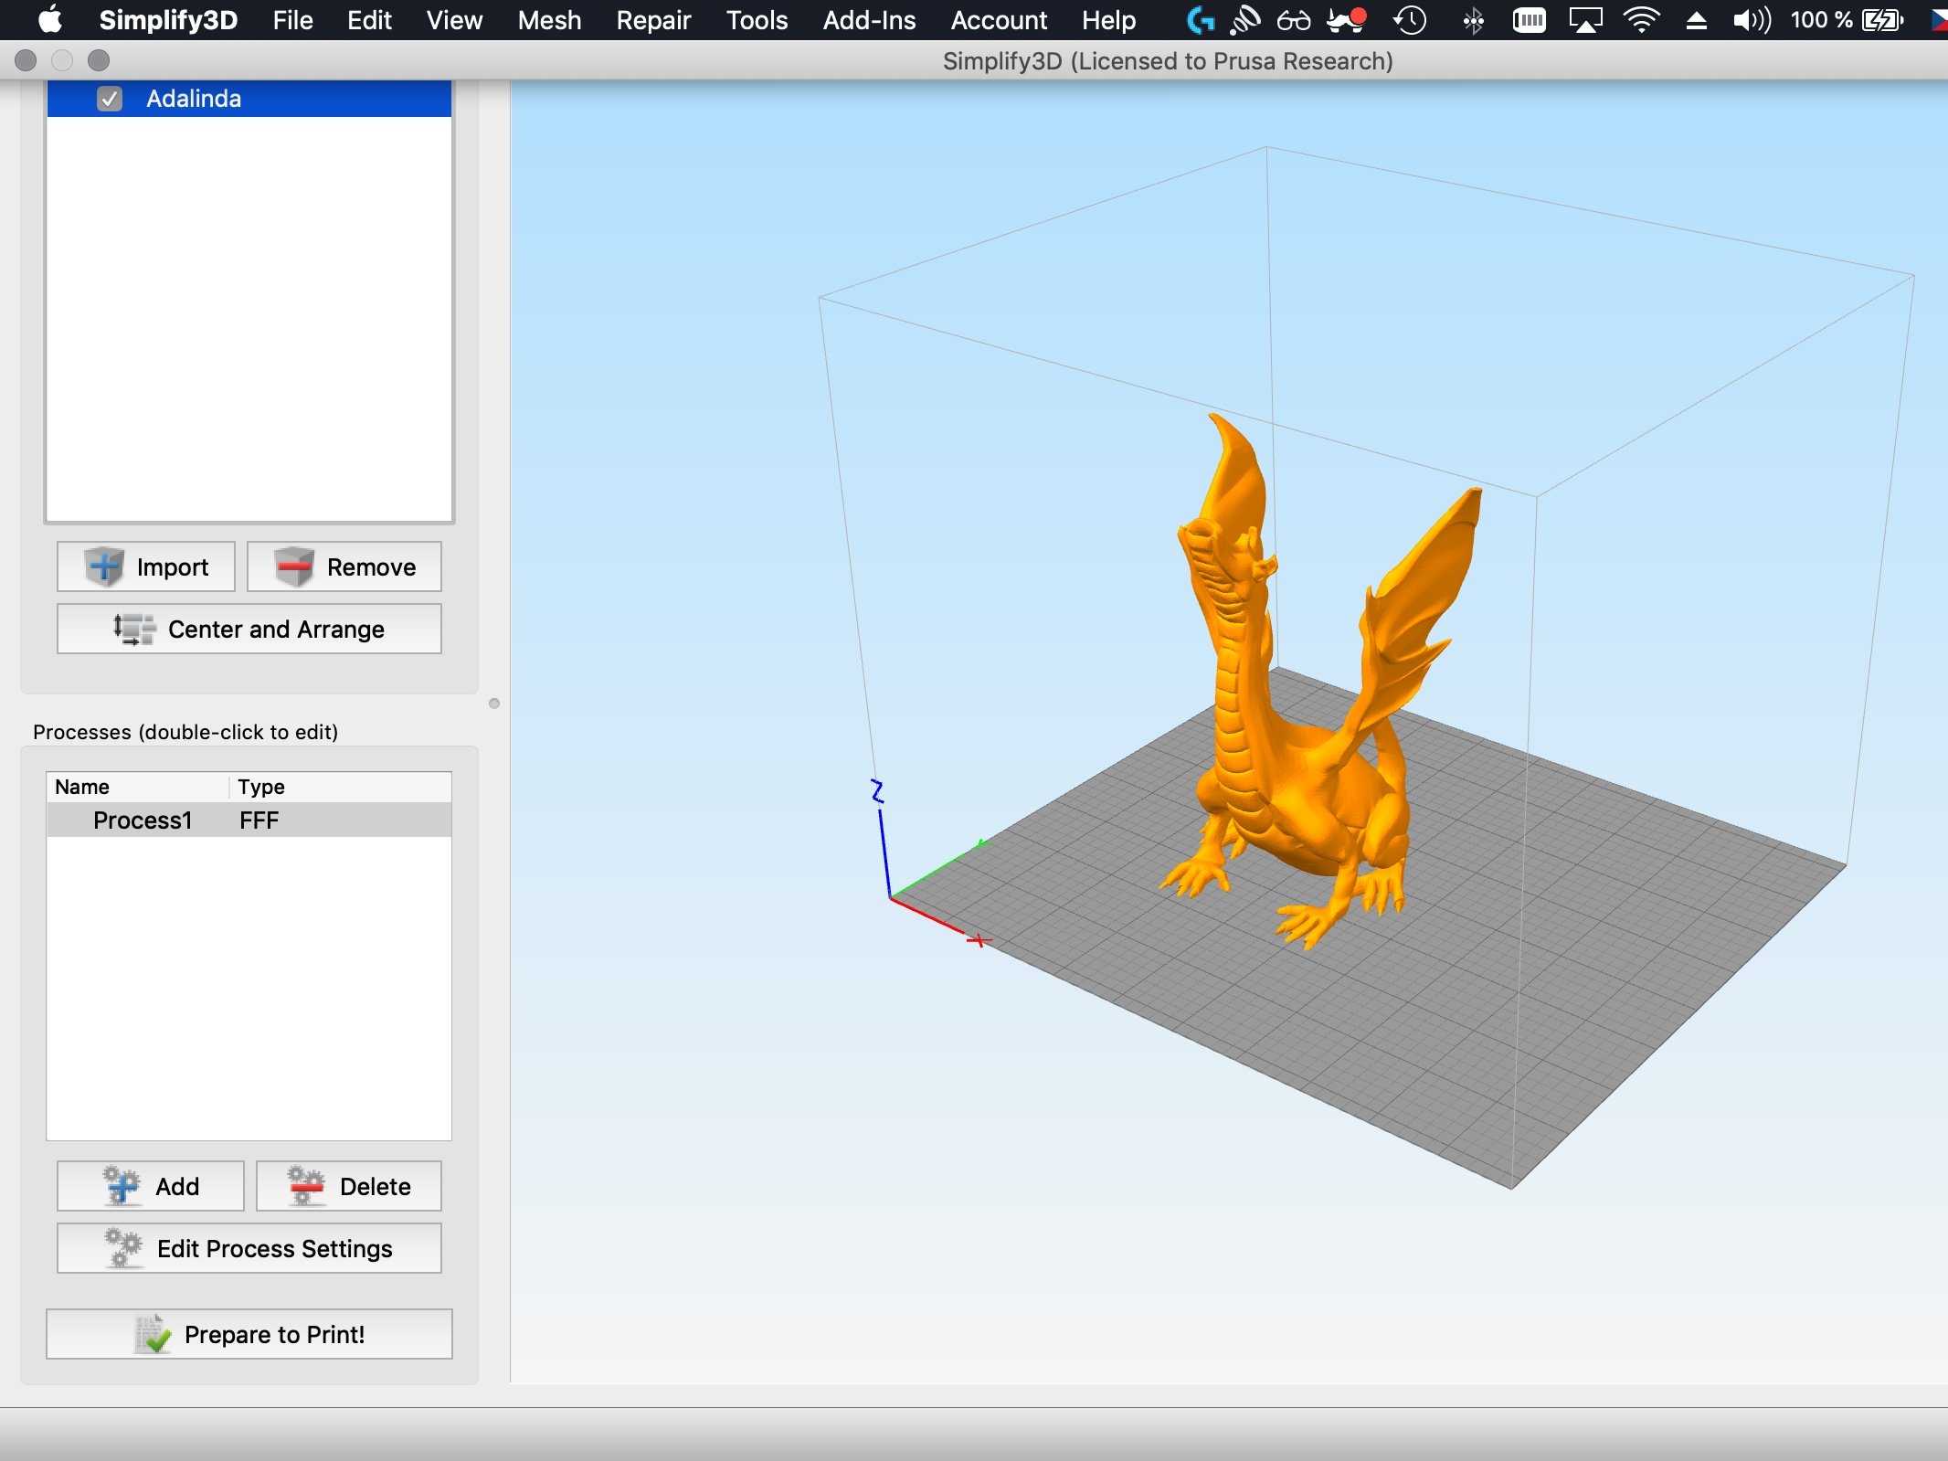The image size is (1948, 1461).
Task: Click the Remove model button
Action: click(345, 566)
